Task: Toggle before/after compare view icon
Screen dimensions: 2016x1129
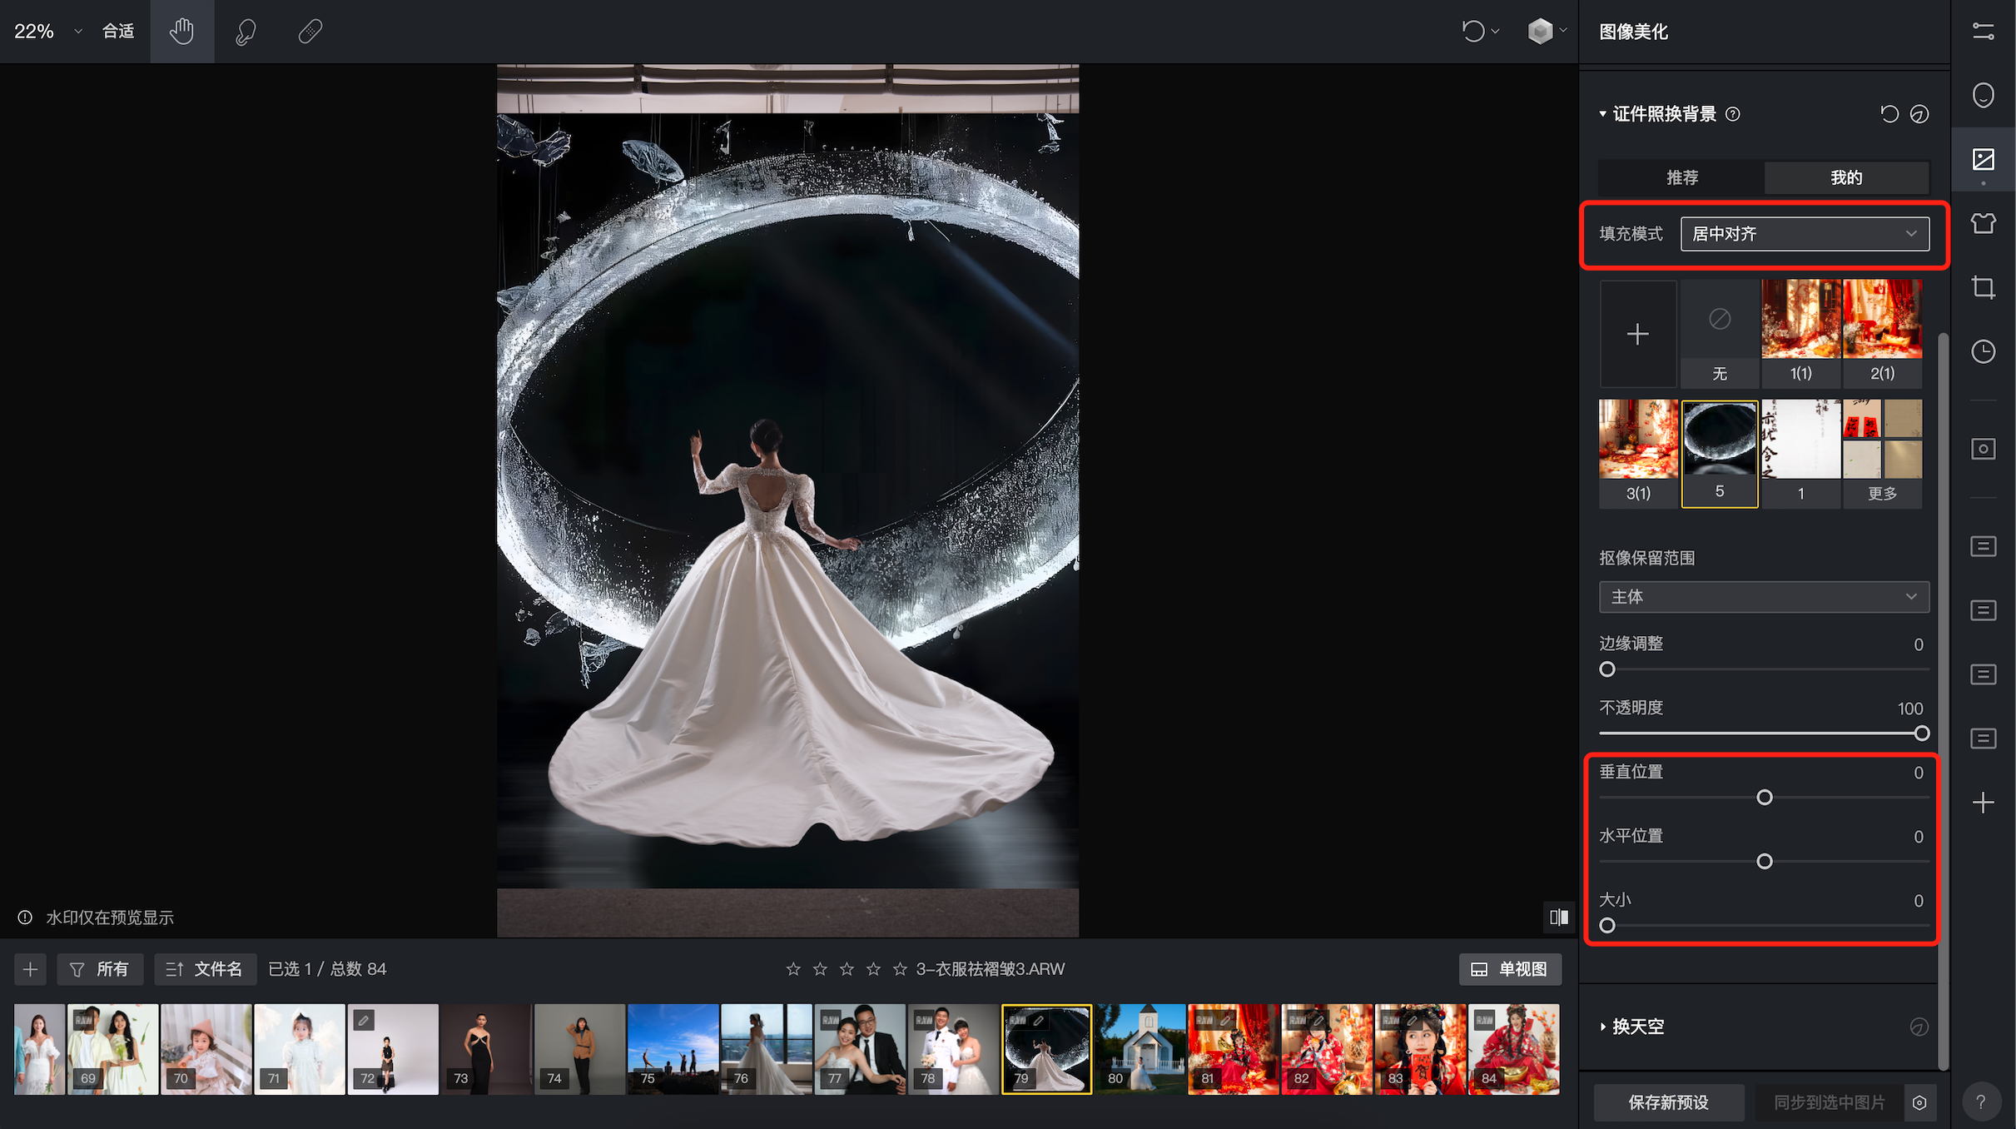Action: coord(1558,917)
